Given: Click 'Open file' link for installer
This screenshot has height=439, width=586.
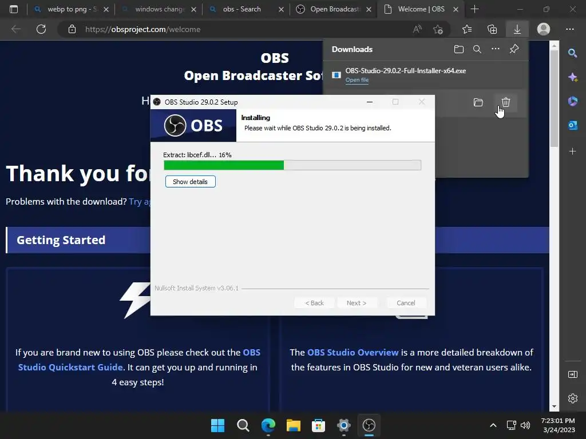Looking at the screenshot, I should click(x=357, y=80).
